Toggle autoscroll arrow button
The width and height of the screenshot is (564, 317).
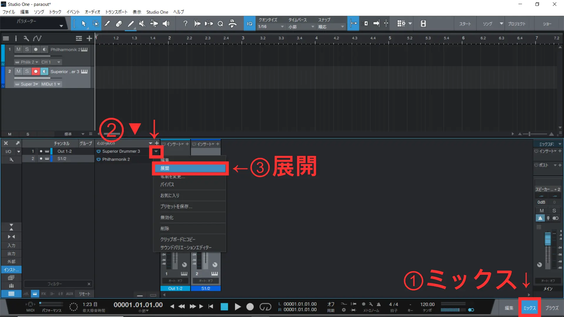[x=376, y=24]
